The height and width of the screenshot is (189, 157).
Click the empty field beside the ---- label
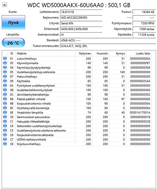click(144, 18)
